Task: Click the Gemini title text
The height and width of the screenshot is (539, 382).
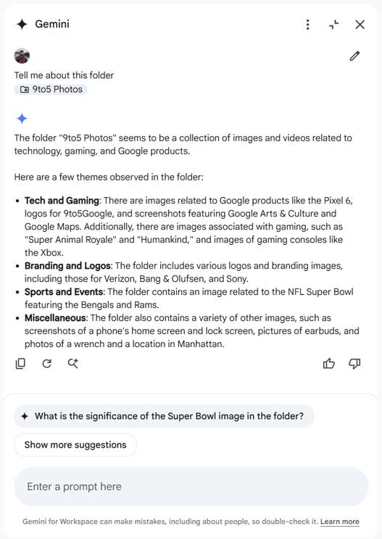Action: [52, 24]
